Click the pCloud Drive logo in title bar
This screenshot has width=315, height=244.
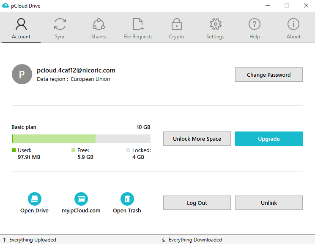tap(5, 5)
